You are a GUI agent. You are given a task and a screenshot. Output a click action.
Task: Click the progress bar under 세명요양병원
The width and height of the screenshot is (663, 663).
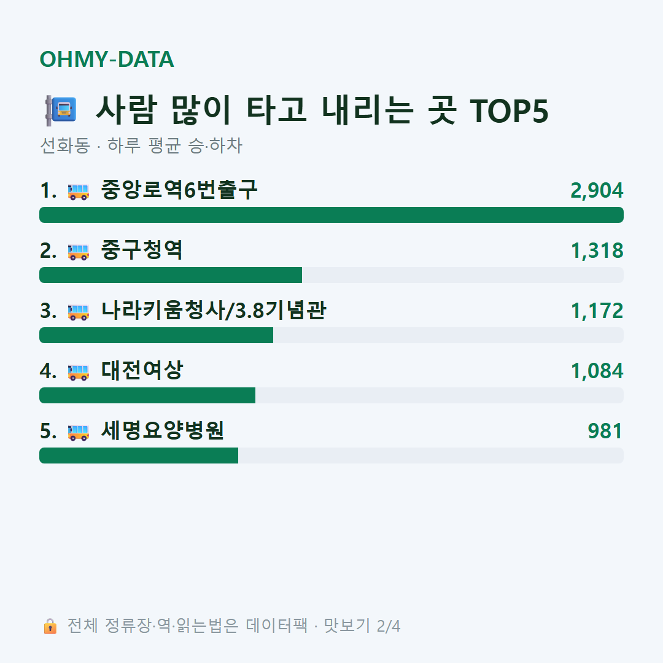(x=331, y=456)
